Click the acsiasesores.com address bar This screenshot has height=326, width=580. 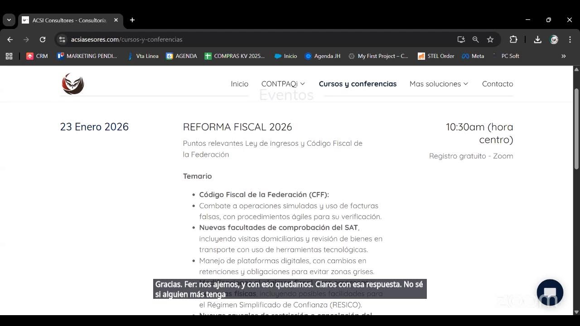[254, 39]
